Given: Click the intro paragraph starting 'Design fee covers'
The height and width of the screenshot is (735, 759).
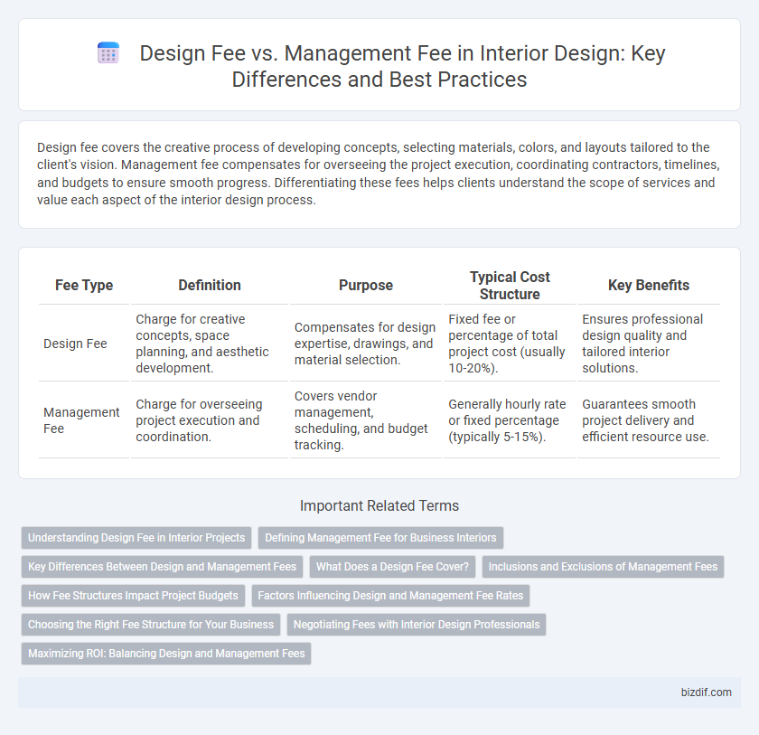Looking at the screenshot, I should (x=379, y=174).
